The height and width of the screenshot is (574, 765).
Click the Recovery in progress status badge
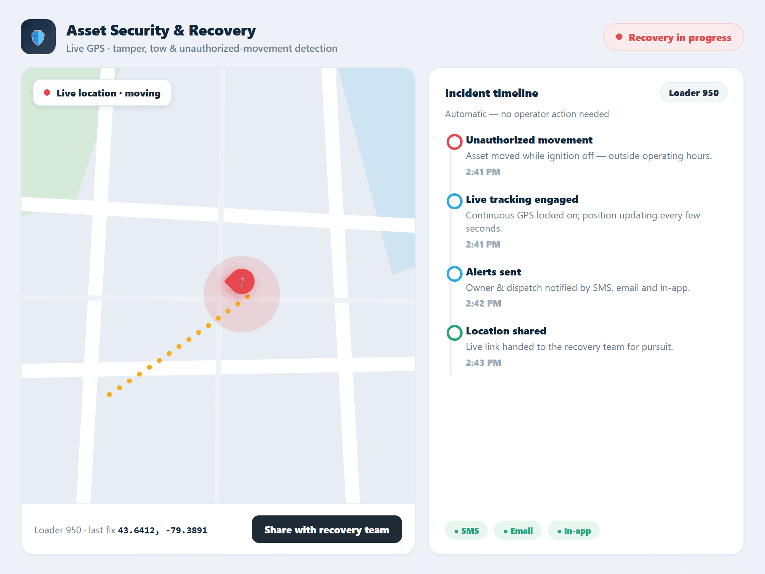coord(673,37)
